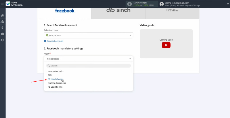Screen dimensions: 230x118
Task: Open the hamburger menu icon
Action: pyautogui.click(x=2, y=4)
